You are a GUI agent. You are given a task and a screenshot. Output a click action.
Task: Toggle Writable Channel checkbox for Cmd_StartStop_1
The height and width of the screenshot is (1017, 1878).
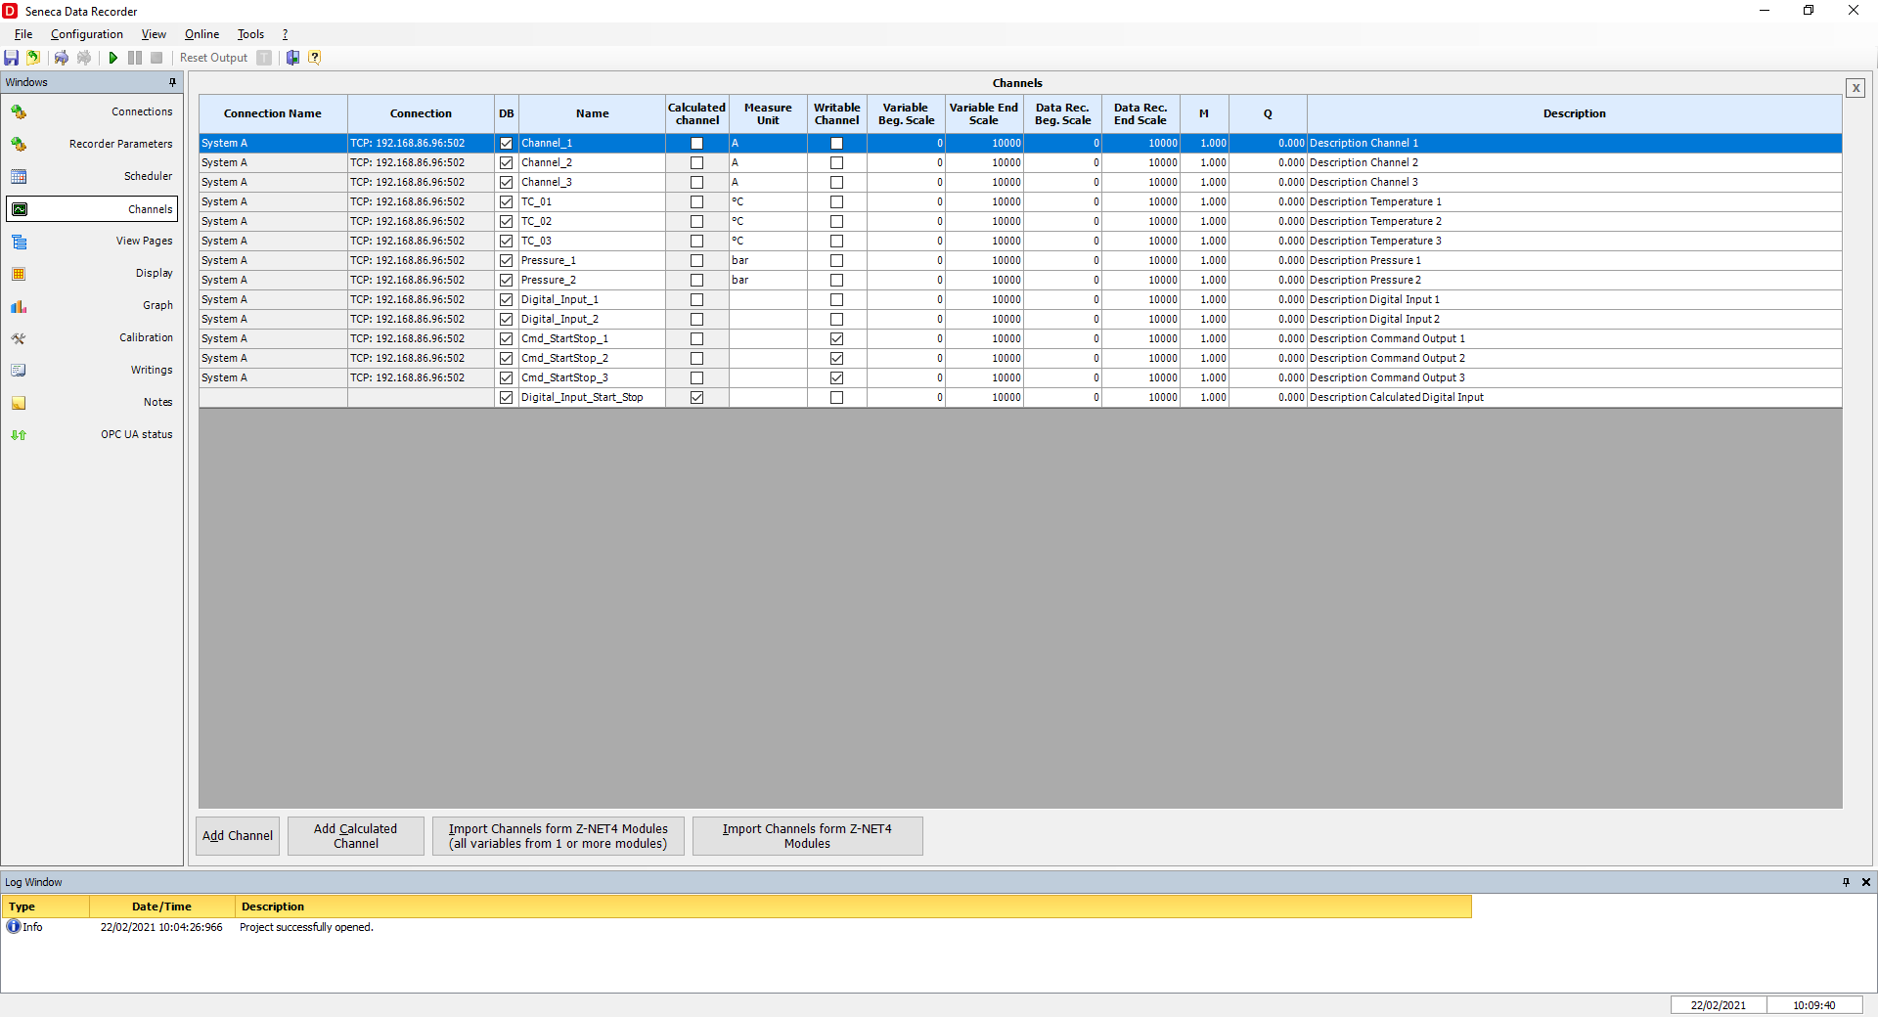tap(836, 339)
